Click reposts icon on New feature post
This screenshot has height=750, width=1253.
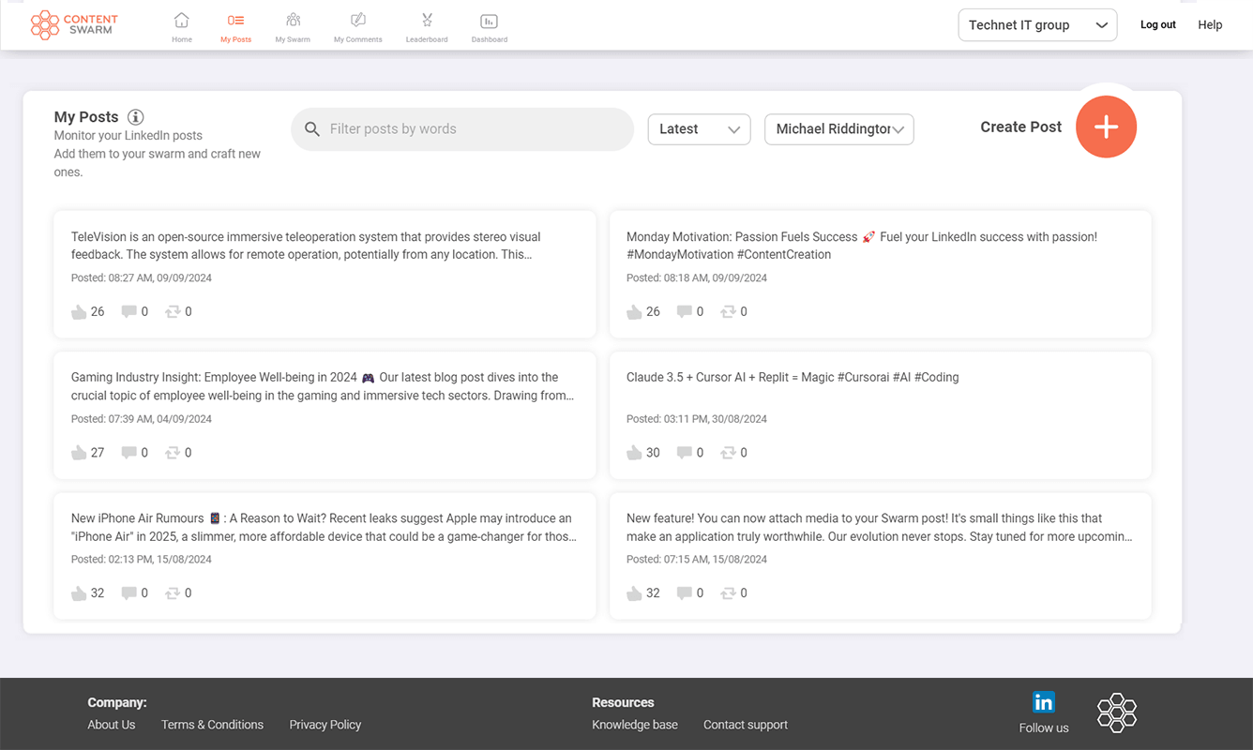point(728,592)
